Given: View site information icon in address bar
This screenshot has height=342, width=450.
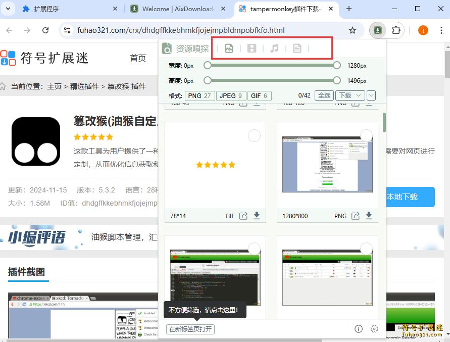Looking at the screenshot, I should [x=67, y=30].
